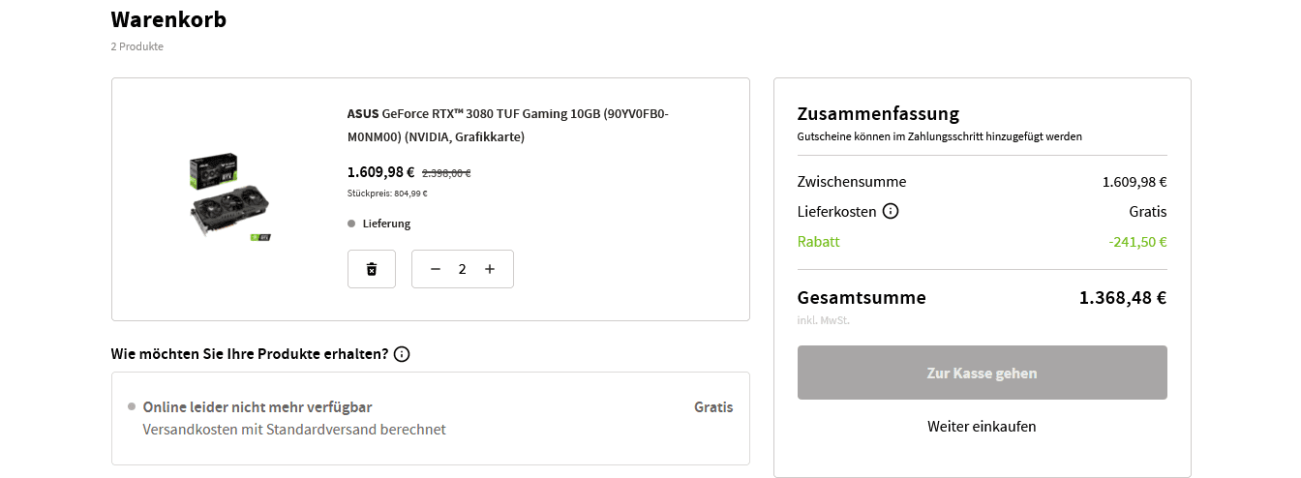Select the 'Online leider nicht mehr verfügbar' option

coord(257,407)
